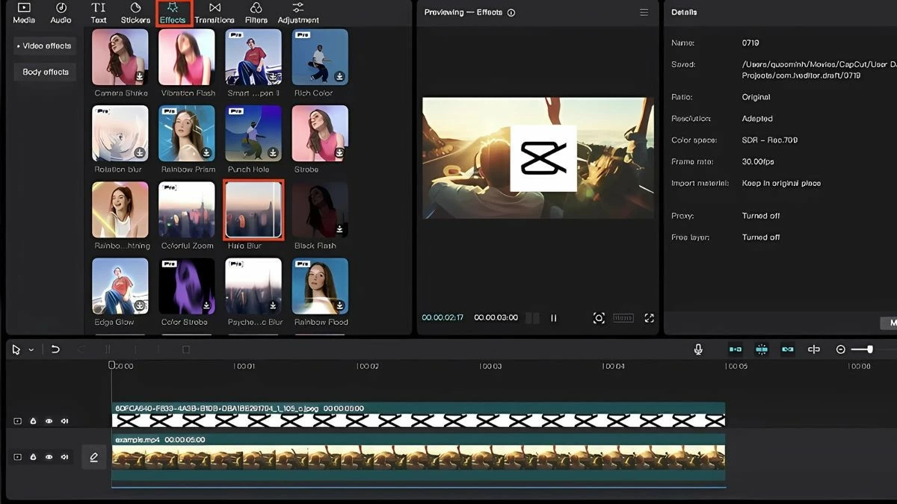This screenshot has height=504, width=897.
Task: Select the Filters panel icon
Action: (x=255, y=13)
